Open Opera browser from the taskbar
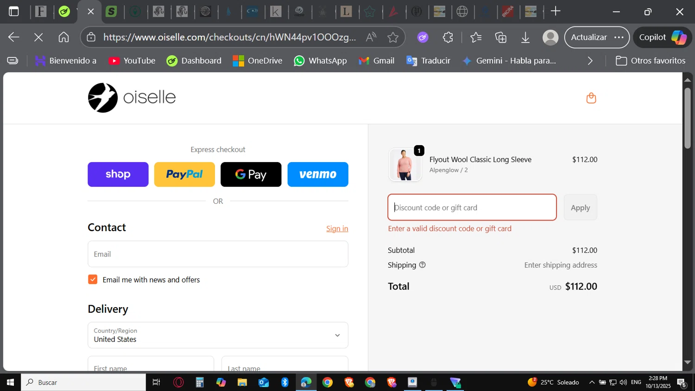This screenshot has height=391, width=695. [x=178, y=382]
